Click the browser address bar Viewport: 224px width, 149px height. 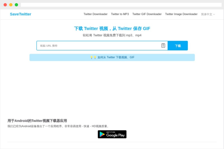point(121,5)
